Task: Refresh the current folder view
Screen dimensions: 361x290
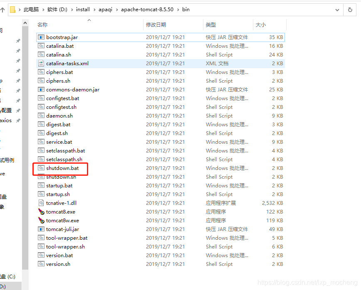Action: (350, 10)
